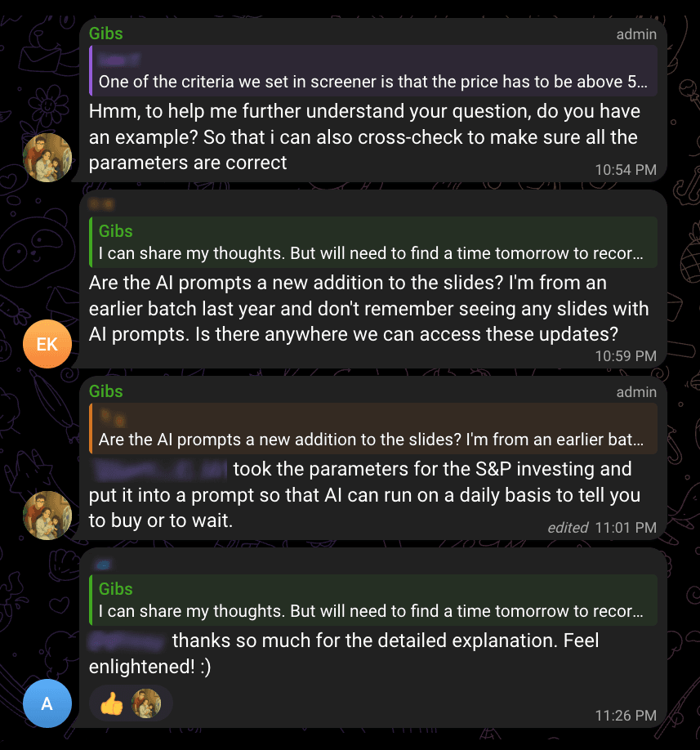The width and height of the screenshot is (700, 750).
Task: Open EK's circular avatar
Action: click(x=47, y=343)
